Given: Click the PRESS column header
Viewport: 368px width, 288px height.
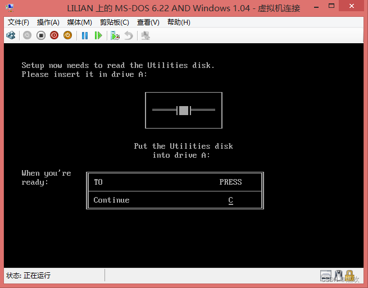Looking at the screenshot, I should click(230, 182).
